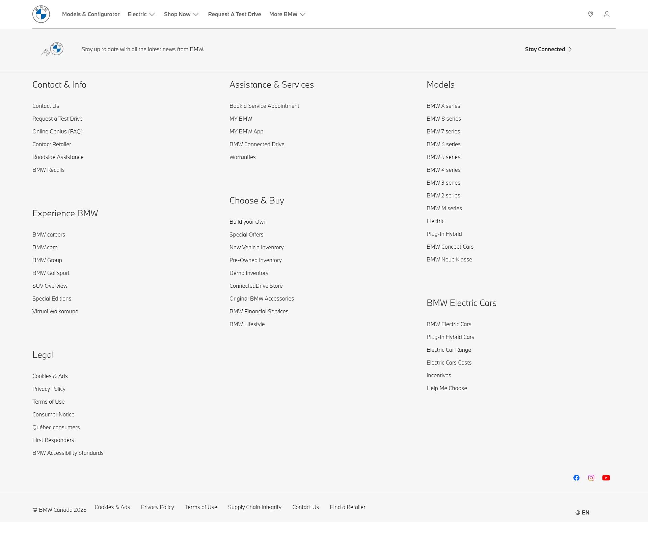
Task: Open Help Me Choose link
Action: pyautogui.click(x=447, y=388)
